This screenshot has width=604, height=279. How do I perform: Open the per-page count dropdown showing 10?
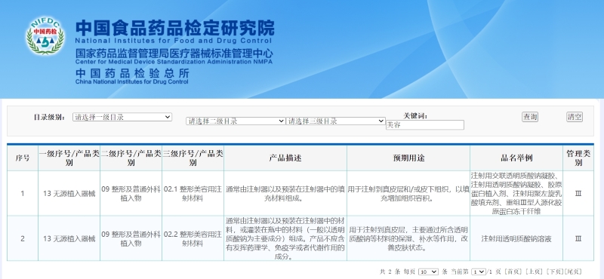point(428,271)
